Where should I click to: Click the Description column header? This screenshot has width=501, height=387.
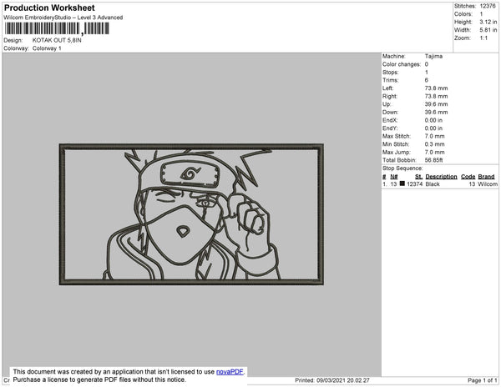[x=441, y=177]
